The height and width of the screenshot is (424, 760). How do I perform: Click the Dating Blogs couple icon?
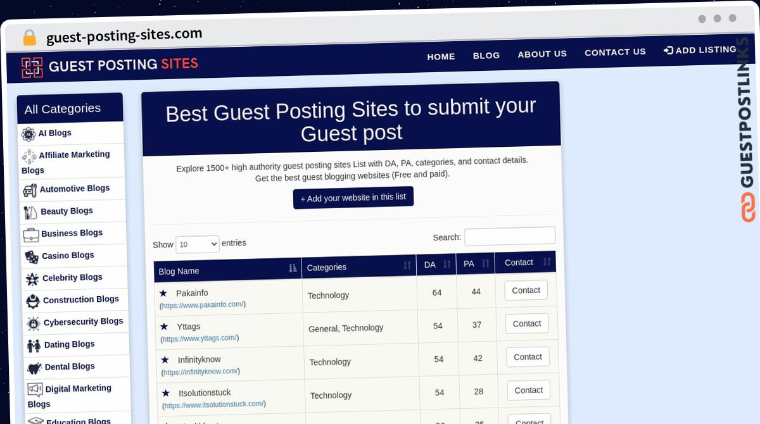pos(34,346)
